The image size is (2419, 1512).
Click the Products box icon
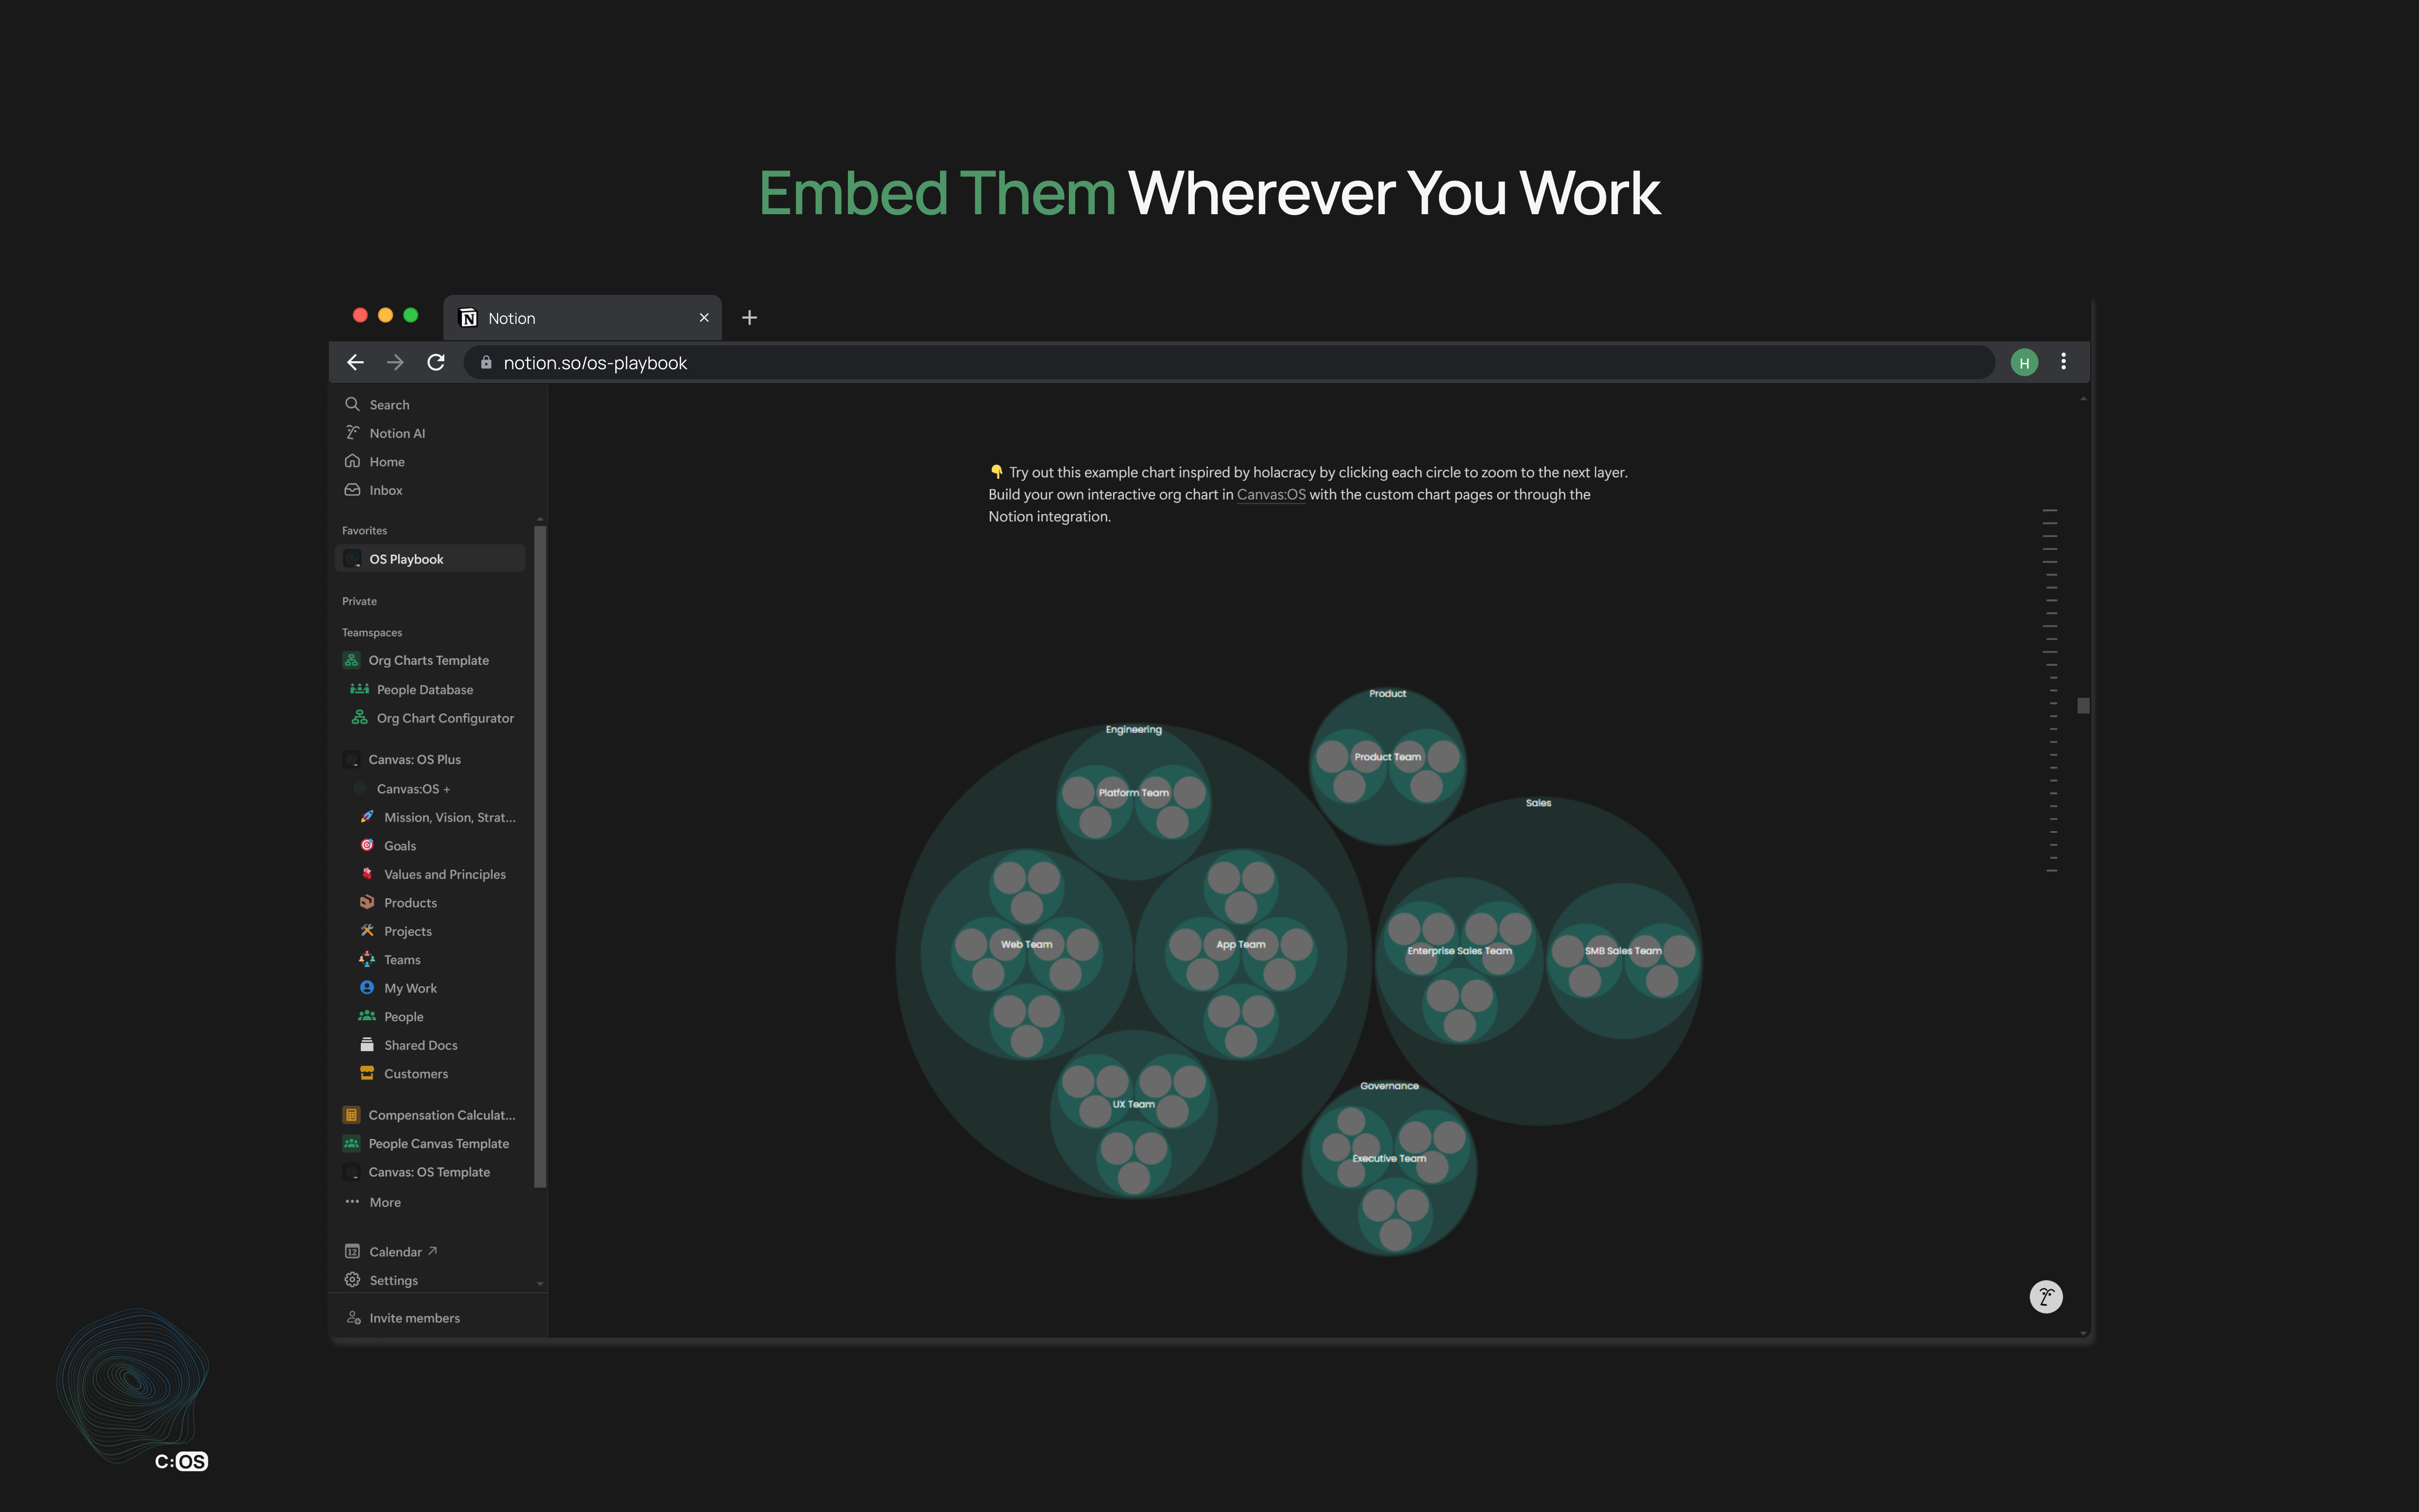367,902
